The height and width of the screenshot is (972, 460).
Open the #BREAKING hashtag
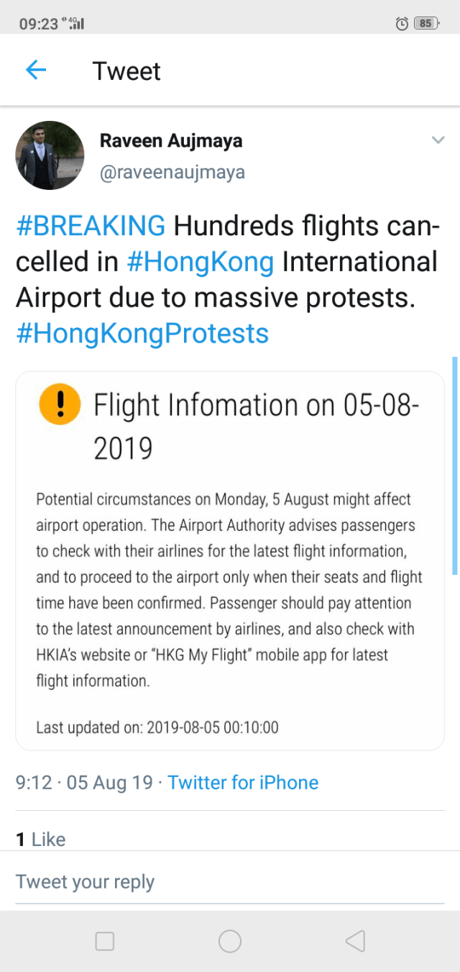coord(91,226)
